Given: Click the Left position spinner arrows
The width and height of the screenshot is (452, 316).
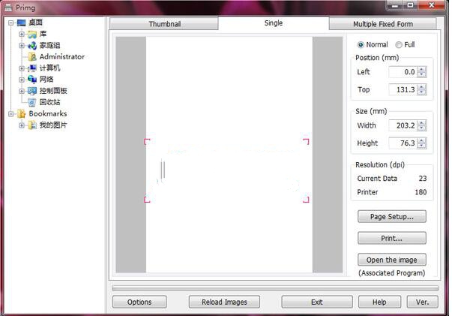Looking at the screenshot, I should pyautogui.click(x=421, y=72).
